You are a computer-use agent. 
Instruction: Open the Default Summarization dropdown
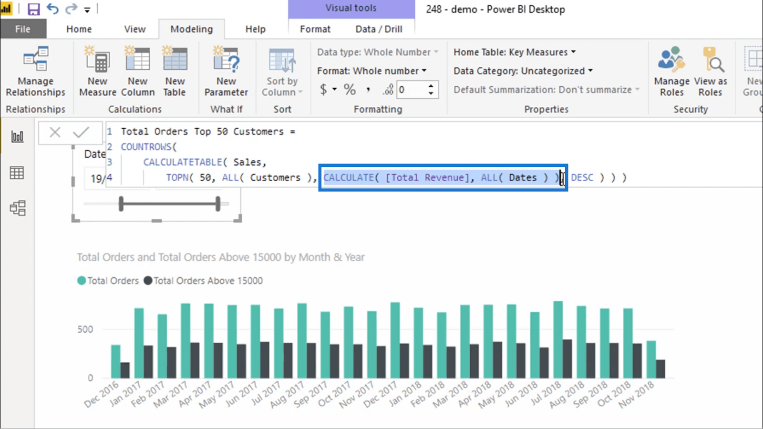point(546,90)
